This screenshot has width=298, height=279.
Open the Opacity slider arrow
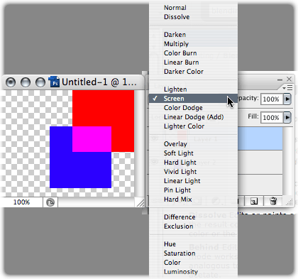287,99
